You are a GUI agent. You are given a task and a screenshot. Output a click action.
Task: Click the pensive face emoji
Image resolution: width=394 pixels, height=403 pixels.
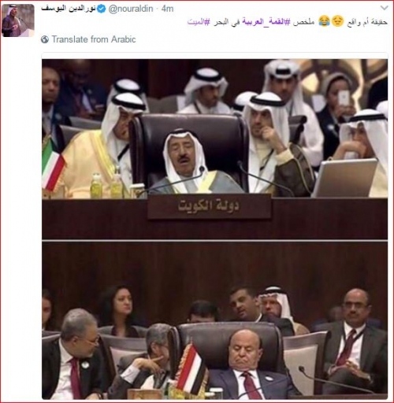point(337,21)
